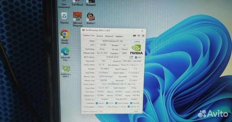
Task: Toggle the Ray Tracing checkbox
Action: 107,107
